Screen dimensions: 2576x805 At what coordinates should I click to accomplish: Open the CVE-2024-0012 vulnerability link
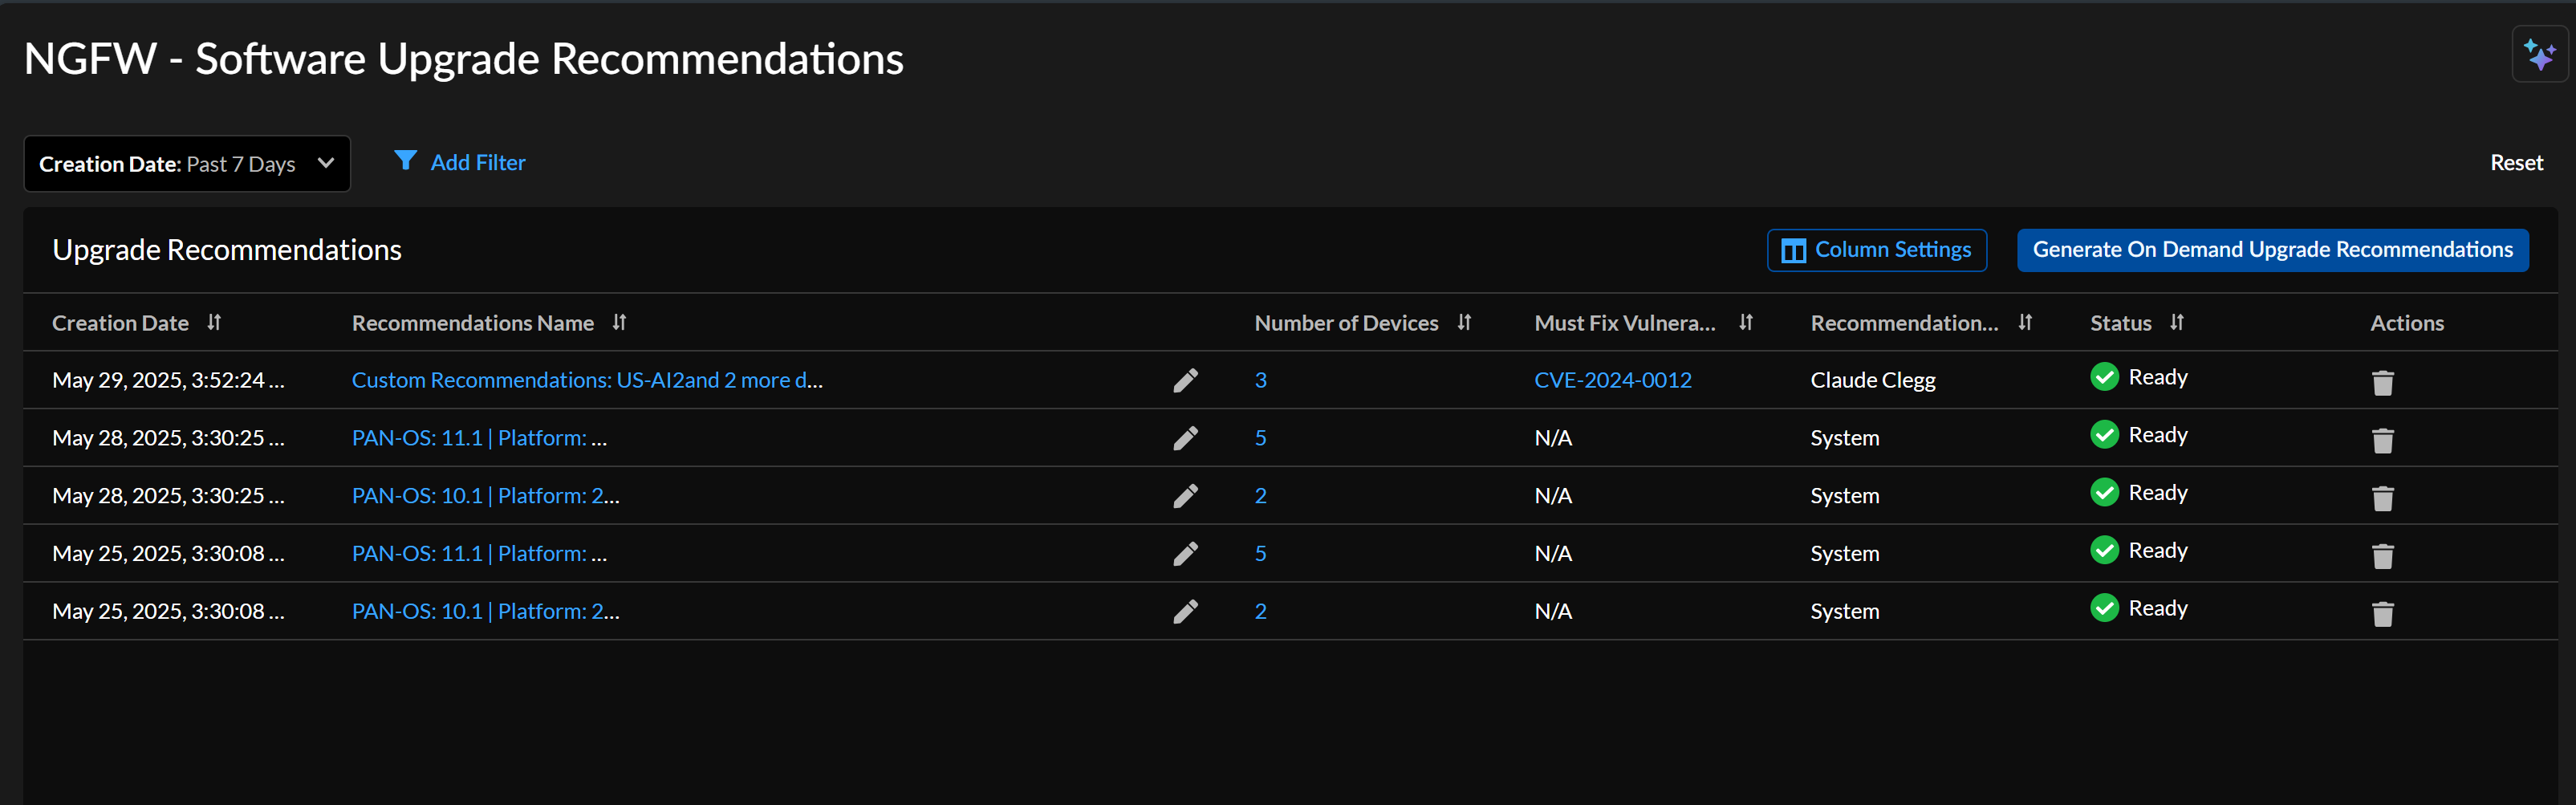coord(1612,380)
